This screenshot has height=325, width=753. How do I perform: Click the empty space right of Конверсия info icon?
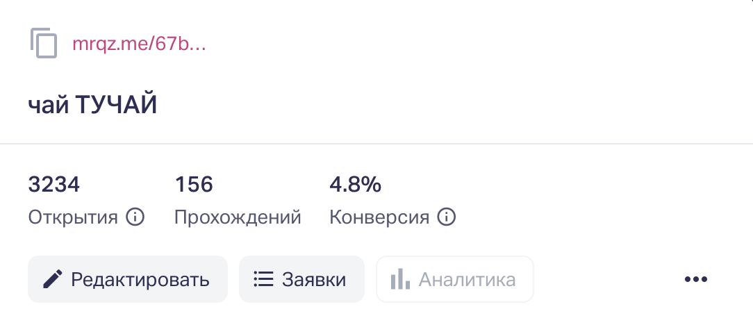click(590, 217)
